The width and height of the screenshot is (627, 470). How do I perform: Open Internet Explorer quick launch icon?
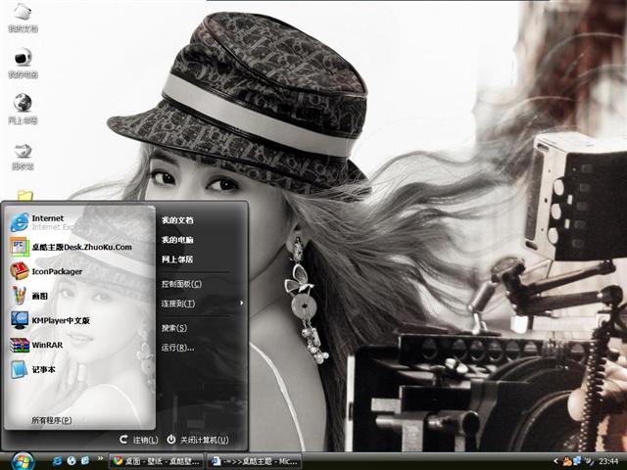pyautogui.click(x=57, y=461)
